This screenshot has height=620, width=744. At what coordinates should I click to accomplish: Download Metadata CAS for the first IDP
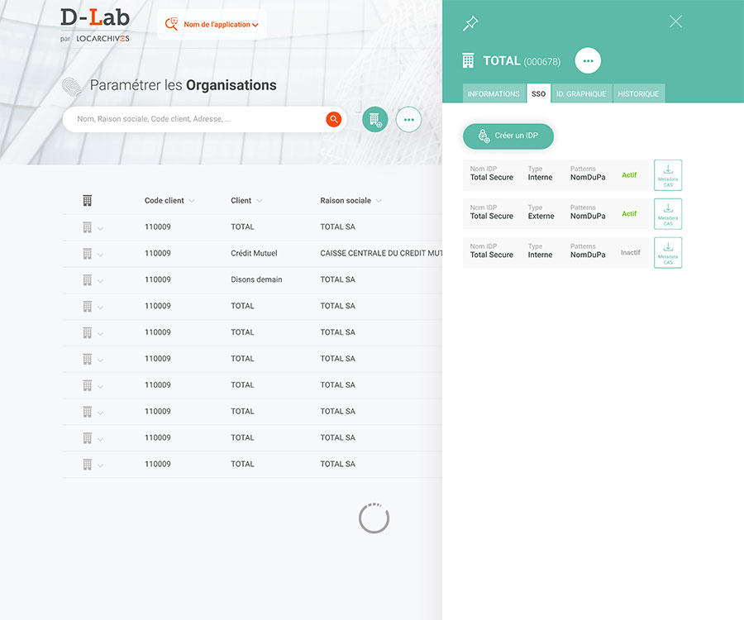click(x=668, y=175)
